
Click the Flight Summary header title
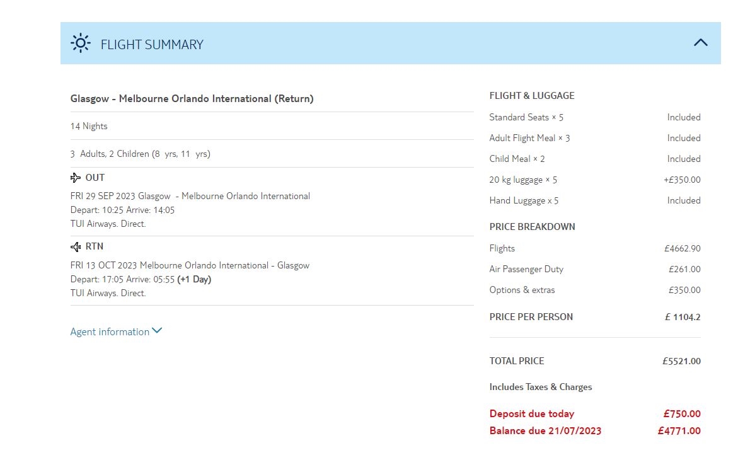(x=152, y=45)
